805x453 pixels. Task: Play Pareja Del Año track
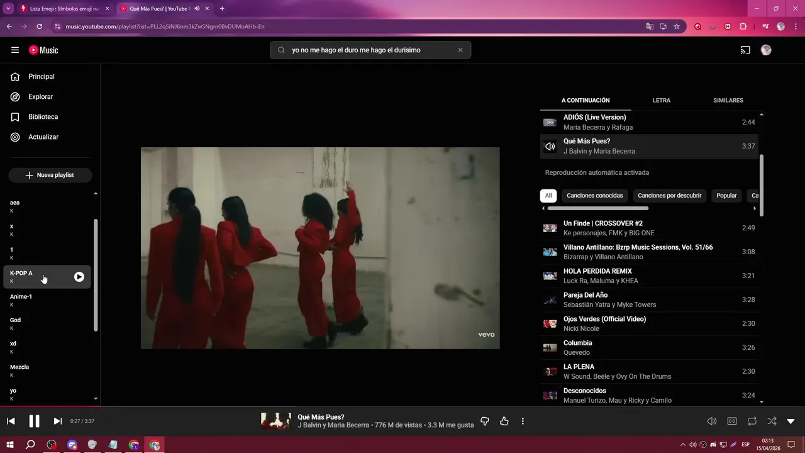[x=649, y=299]
